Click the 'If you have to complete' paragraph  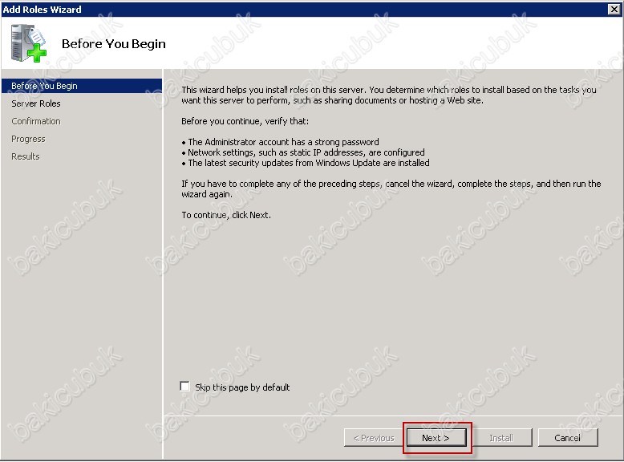[391, 189]
